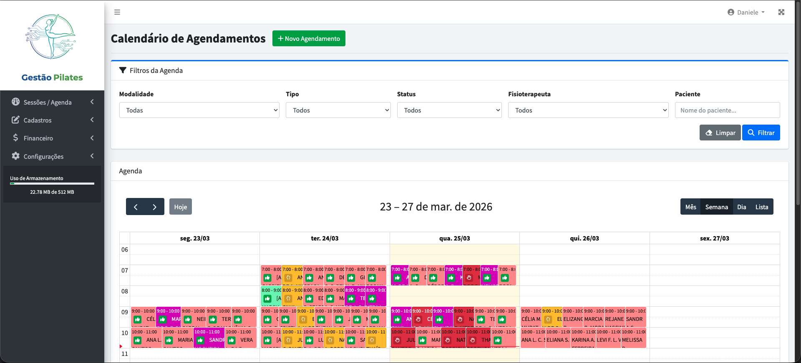Screen dimensions: 801x363
Task: Go to previous week arrow
Action: click(136, 207)
